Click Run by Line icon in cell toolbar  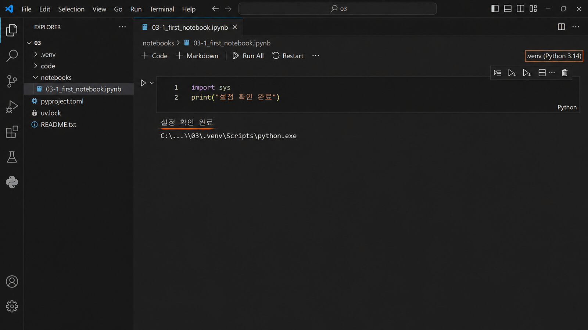point(497,73)
